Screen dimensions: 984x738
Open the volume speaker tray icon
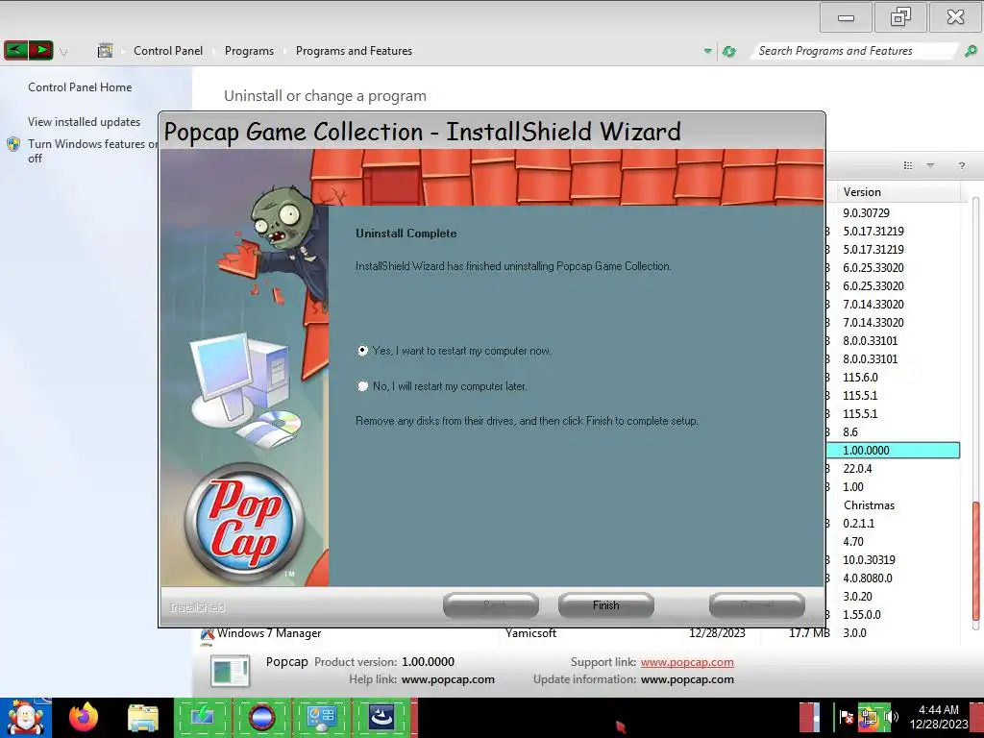[x=892, y=717]
